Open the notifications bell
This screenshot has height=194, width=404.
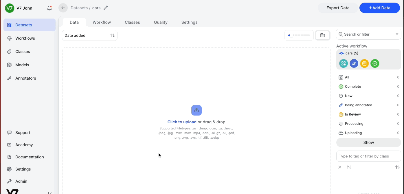coord(49,8)
